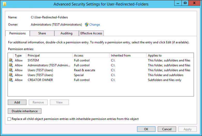The width and height of the screenshot is (202, 136).
Task: Minimize the Advanced Security Settings window
Action: [x=178, y=3]
